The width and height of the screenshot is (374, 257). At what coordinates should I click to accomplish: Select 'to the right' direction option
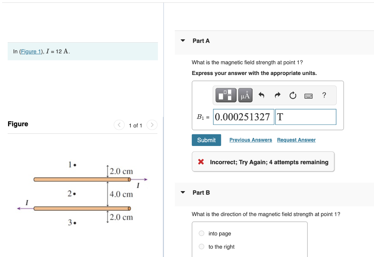tap(202, 246)
